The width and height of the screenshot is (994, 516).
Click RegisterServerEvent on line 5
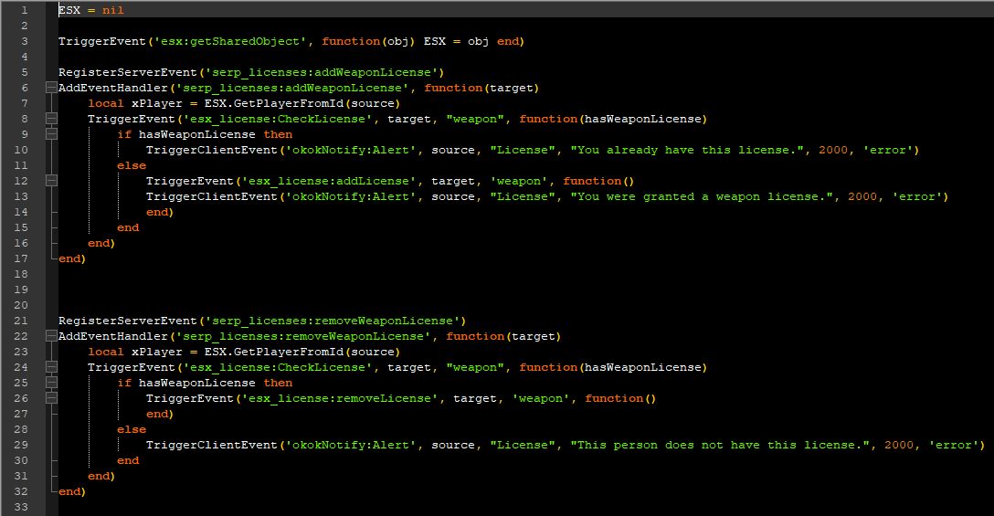[x=127, y=72]
